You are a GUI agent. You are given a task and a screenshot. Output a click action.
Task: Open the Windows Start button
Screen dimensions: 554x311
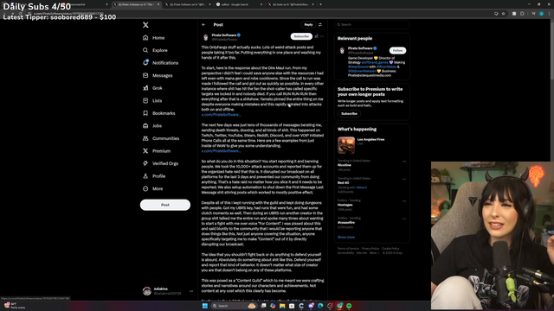(205, 306)
